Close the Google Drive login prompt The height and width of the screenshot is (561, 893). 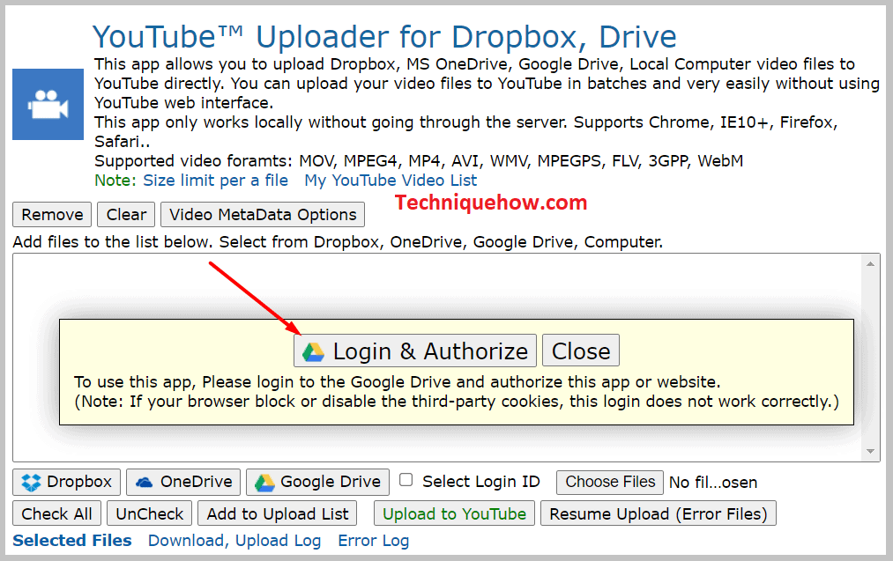coord(580,351)
